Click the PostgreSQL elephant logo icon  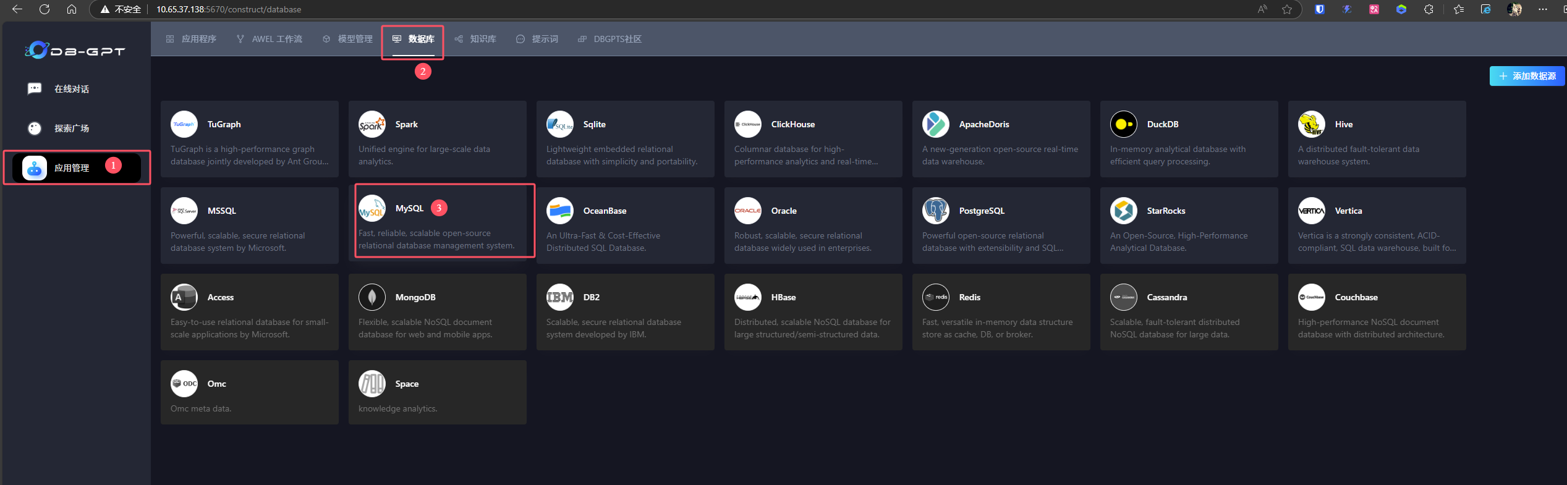936,211
